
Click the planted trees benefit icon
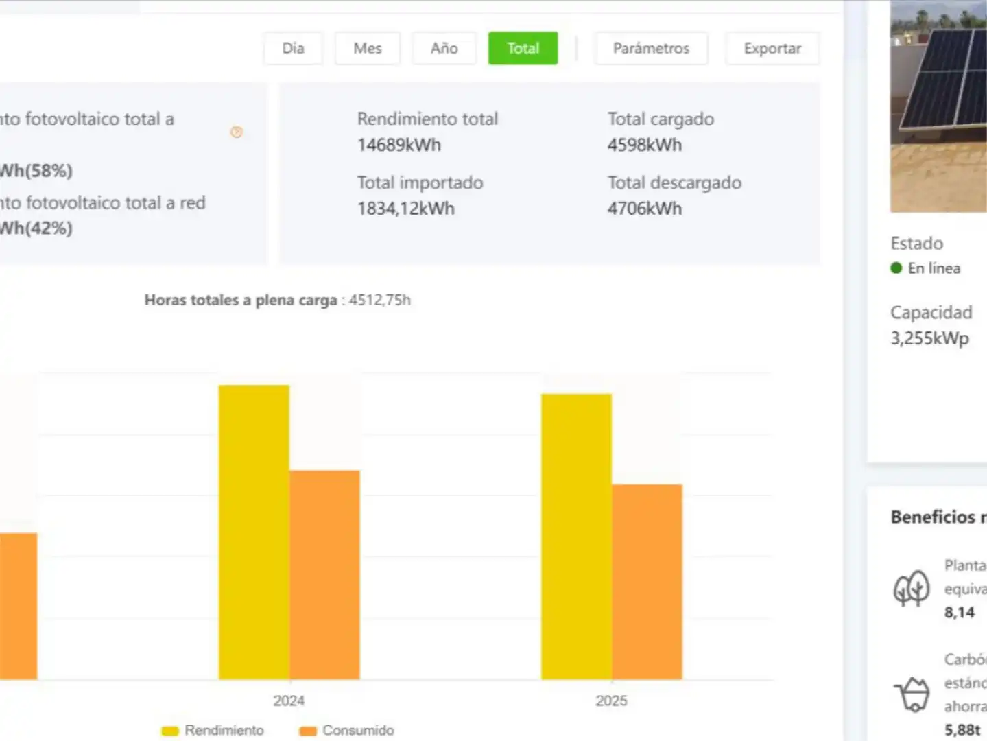[x=911, y=589]
